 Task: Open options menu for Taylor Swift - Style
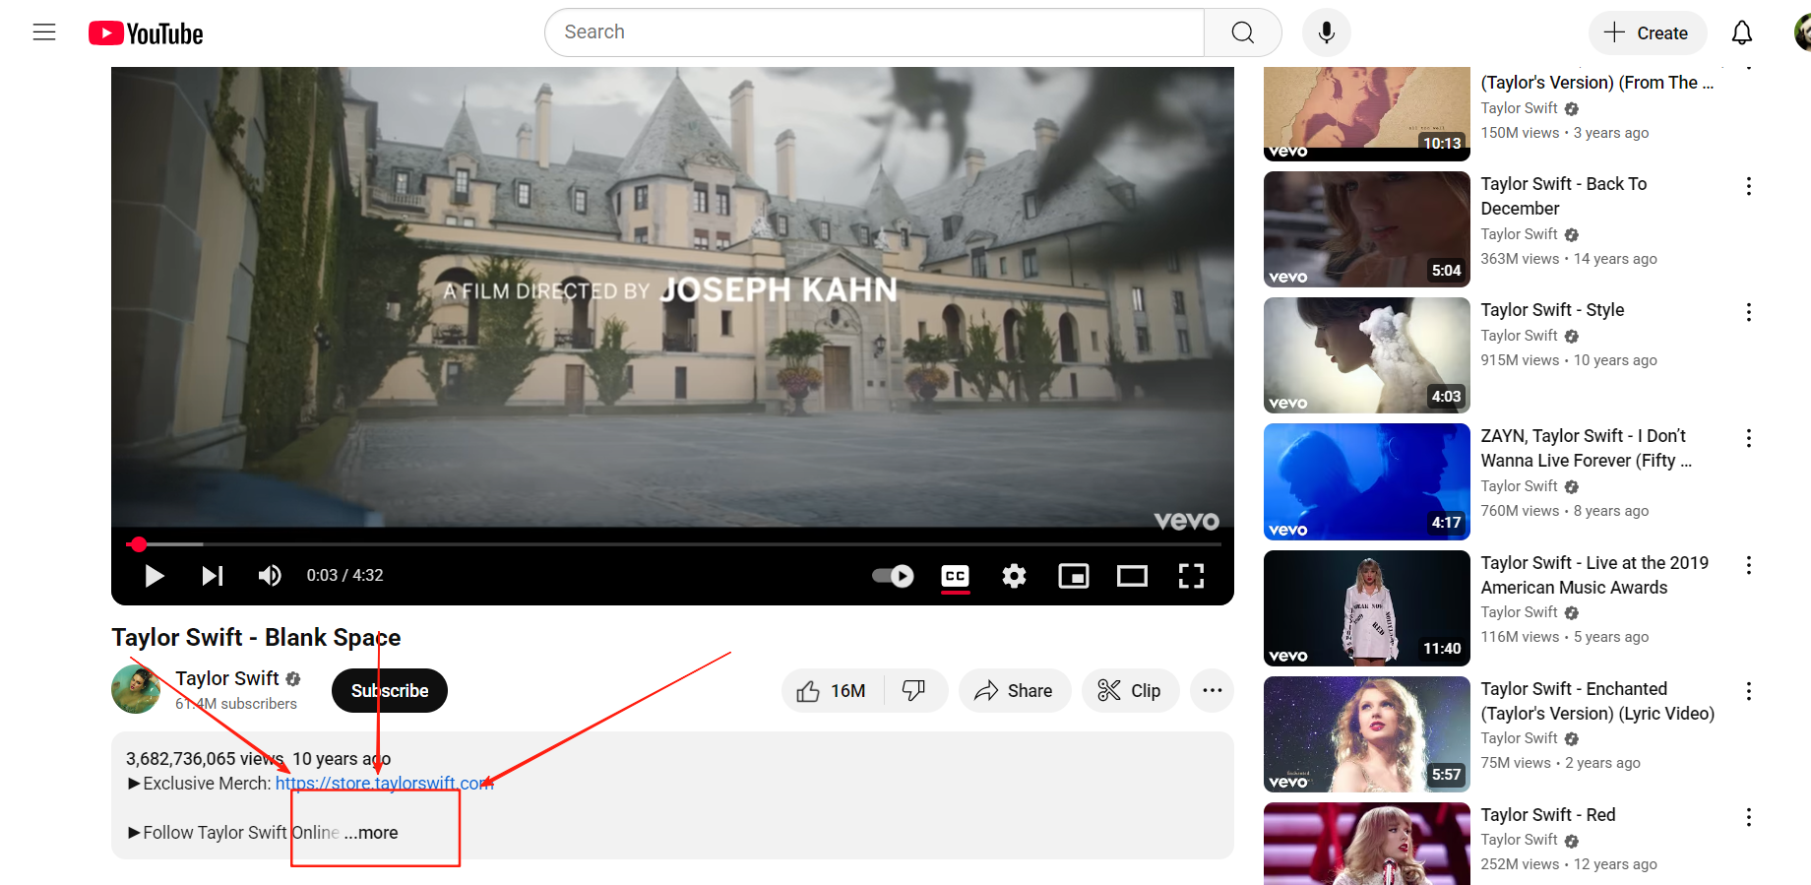pos(1749,312)
